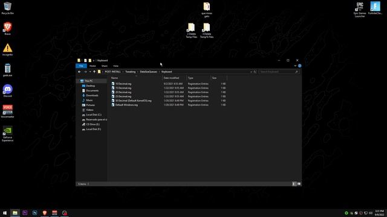
Task: Select the Fortnite desktop shortcut
Action: click(375, 8)
